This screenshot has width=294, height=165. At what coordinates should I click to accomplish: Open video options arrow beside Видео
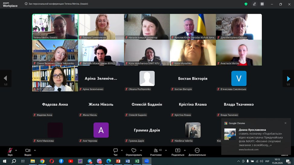click(35, 150)
